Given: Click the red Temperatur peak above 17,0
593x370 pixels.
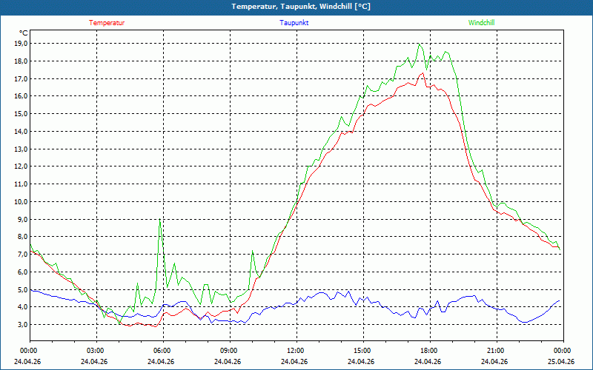Looking at the screenshot, I should pos(422,73).
